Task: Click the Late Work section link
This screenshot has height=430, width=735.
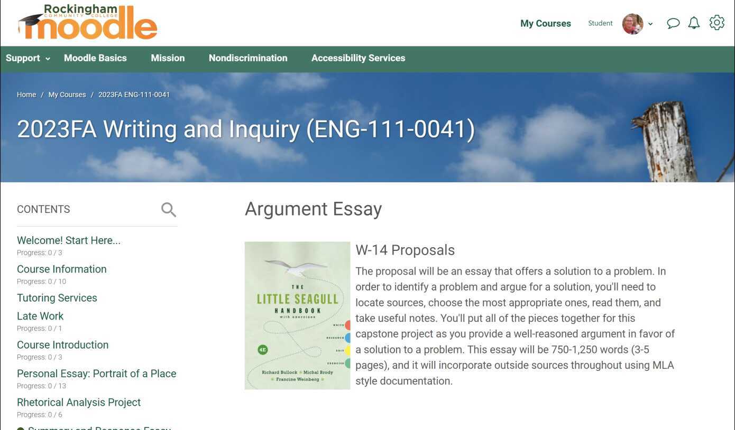Action: point(40,316)
